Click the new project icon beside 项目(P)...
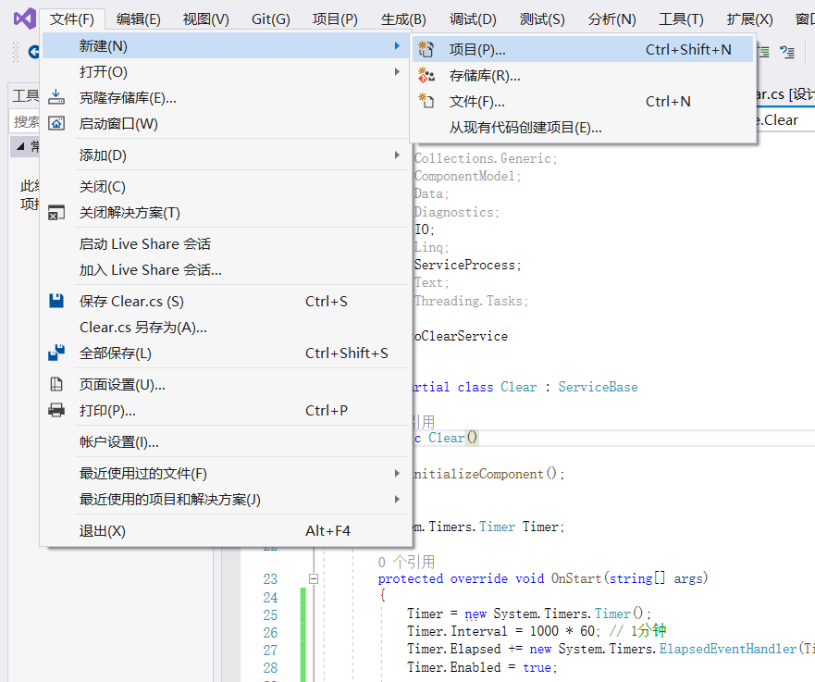Screen dimensions: 815x682 tap(426, 49)
